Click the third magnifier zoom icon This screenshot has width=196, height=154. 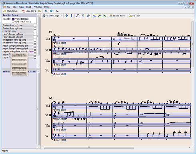[88, 16]
